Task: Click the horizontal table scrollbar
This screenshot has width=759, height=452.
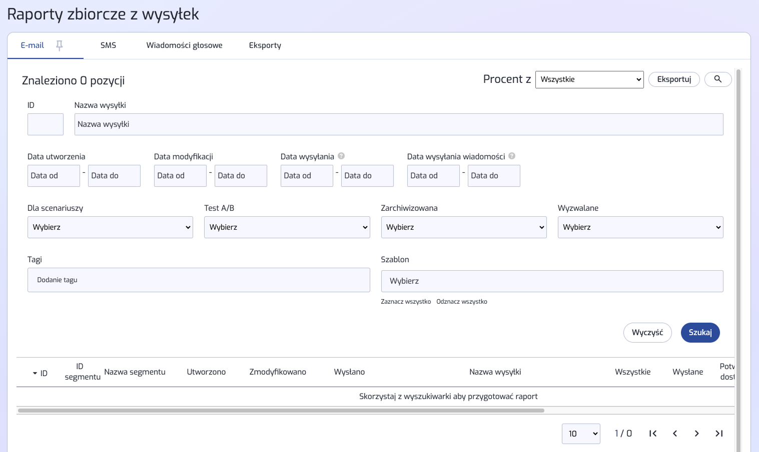Action: pyautogui.click(x=280, y=411)
